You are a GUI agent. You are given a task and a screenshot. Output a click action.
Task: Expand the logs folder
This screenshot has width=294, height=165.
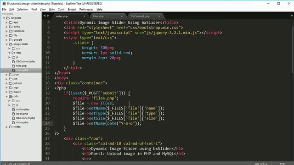click(x=7, y=88)
